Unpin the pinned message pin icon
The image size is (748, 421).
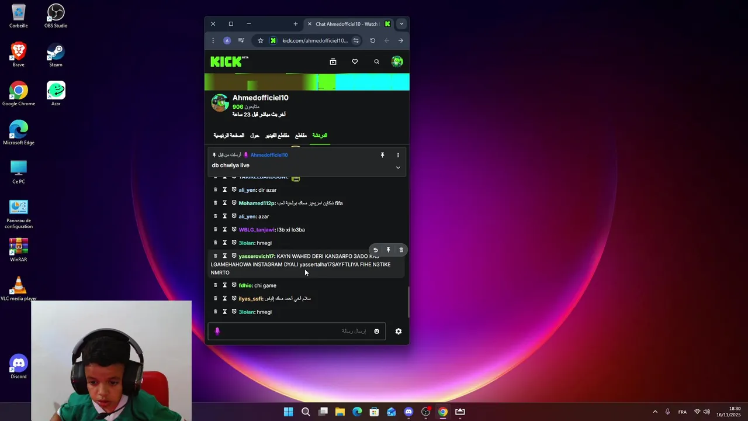(382, 155)
